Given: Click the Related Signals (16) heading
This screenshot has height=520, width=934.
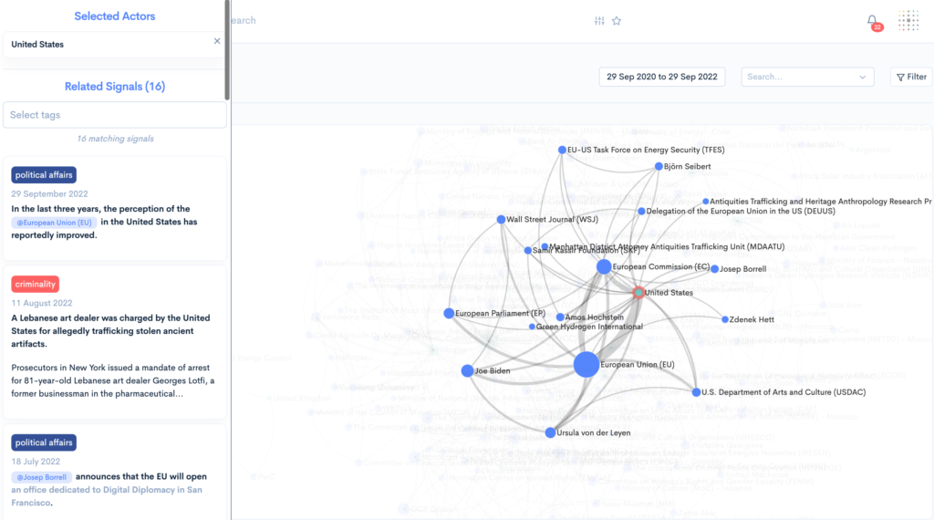Looking at the screenshot, I should 115,87.
